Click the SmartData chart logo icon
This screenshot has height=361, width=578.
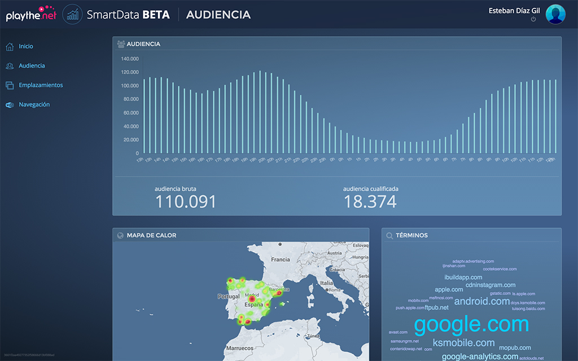pos(72,15)
